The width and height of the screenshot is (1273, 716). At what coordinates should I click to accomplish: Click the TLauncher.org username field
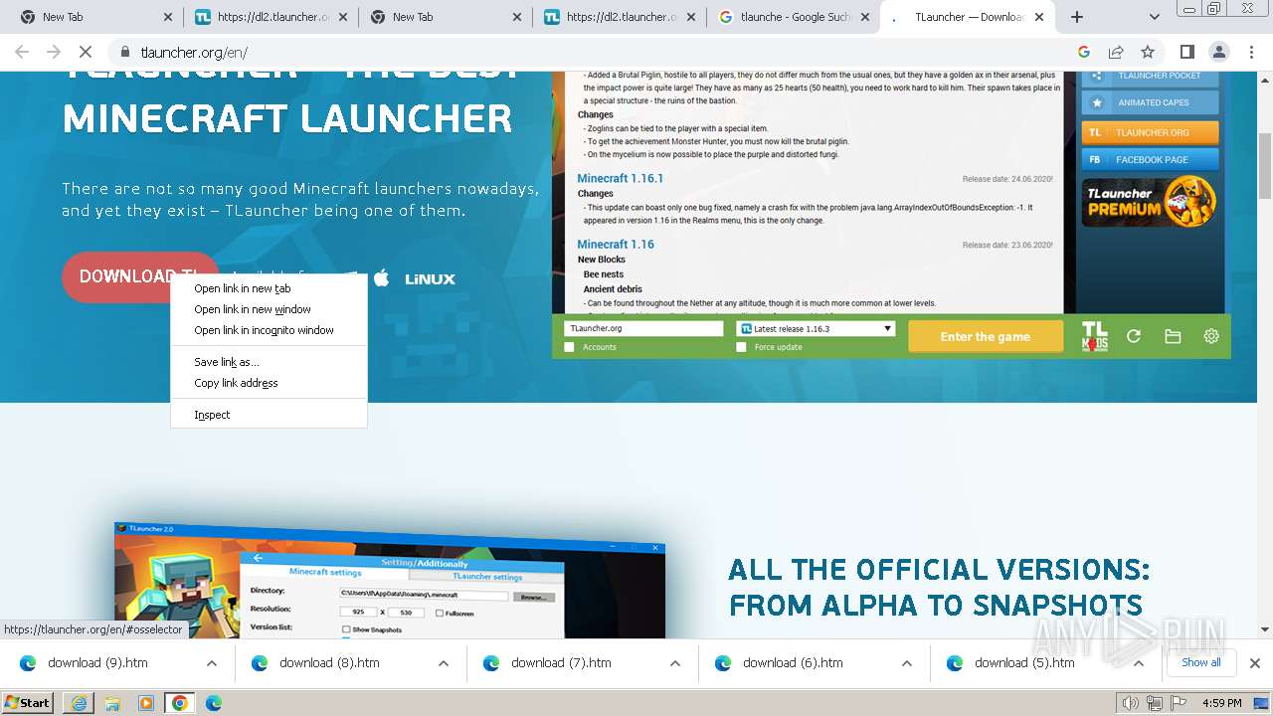point(643,328)
